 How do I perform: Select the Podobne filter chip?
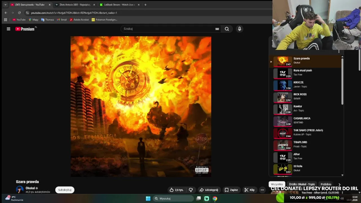click(x=326, y=184)
